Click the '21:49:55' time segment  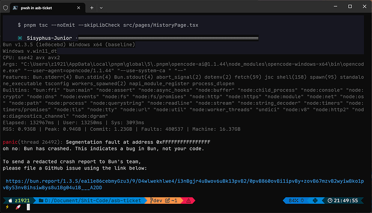click(346, 201)
